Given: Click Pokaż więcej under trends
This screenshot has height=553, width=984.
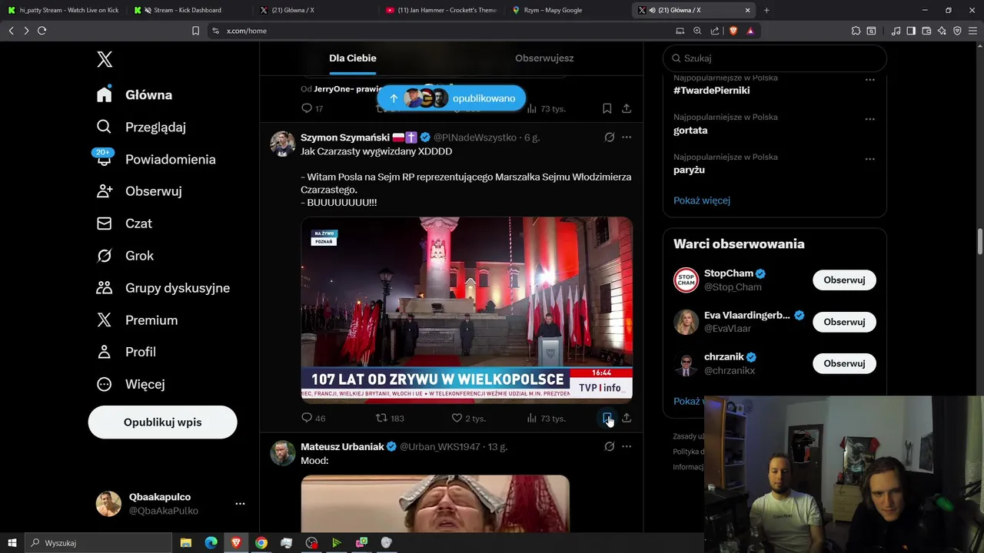Looking at the screenshot, I should pyautogui.click(x=702, y=200).
